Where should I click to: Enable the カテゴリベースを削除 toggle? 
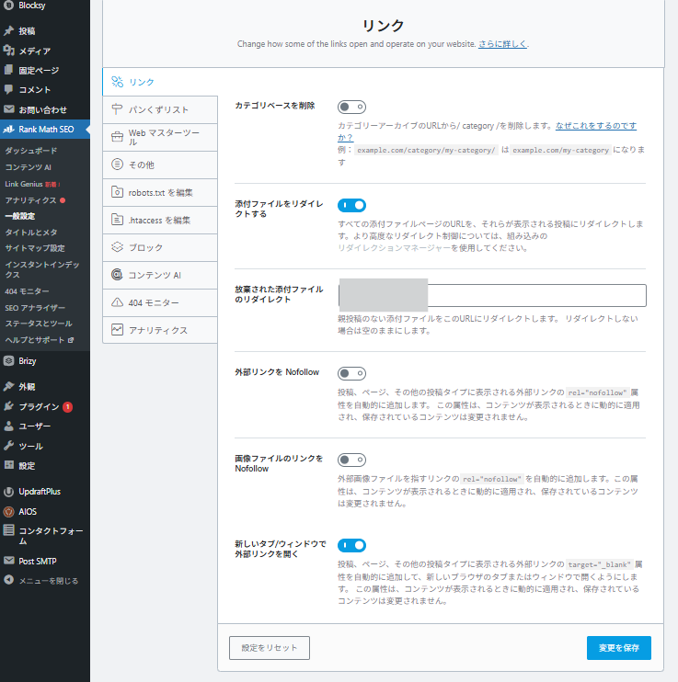click(x=351, y=107)
